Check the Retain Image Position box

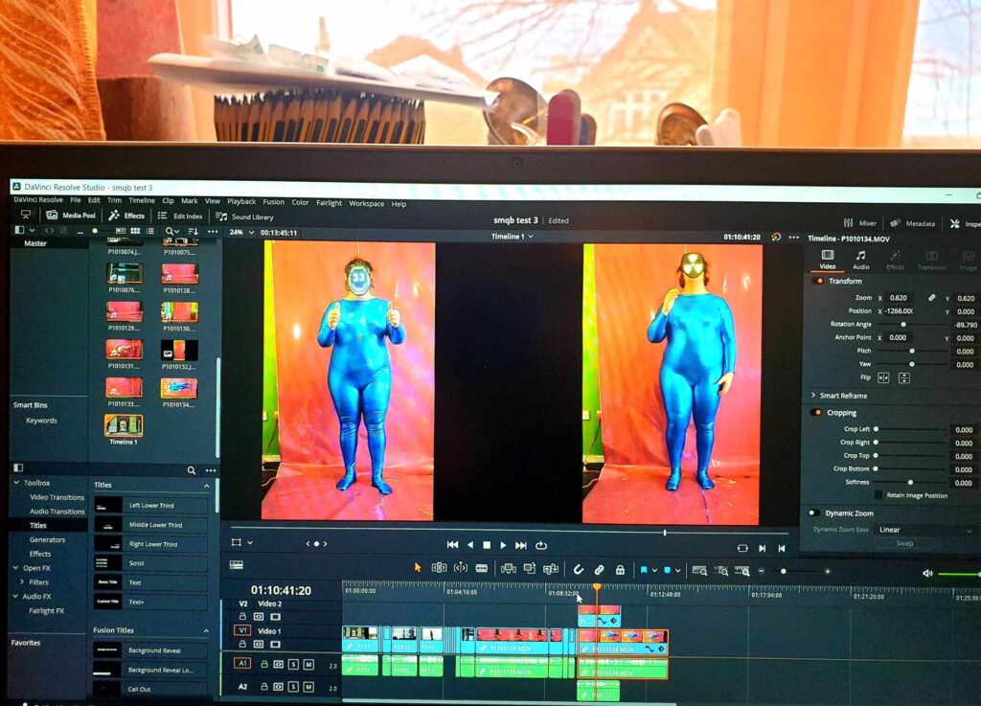878,494
